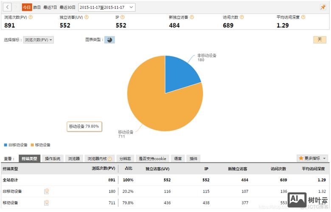Switch to 插件 tab
This screenshot has height=212, width=331.
click(194, 159)
